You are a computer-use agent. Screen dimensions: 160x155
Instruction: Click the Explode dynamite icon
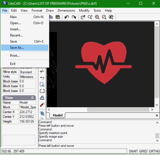click(42, 105)
